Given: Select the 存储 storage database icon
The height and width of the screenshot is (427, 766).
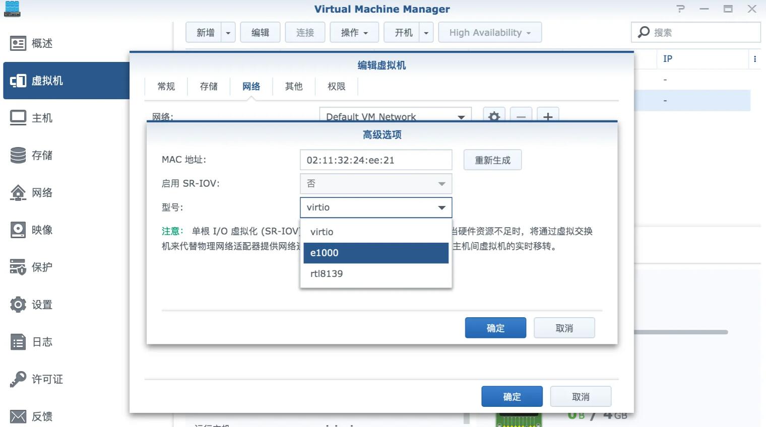Looking at the screenshot, I should (x=18, y=155).
